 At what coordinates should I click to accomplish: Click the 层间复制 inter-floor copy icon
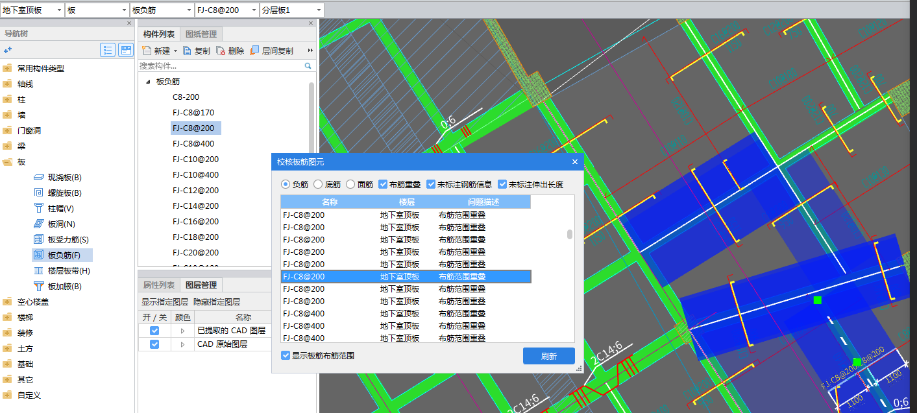[x=255, y=51]
